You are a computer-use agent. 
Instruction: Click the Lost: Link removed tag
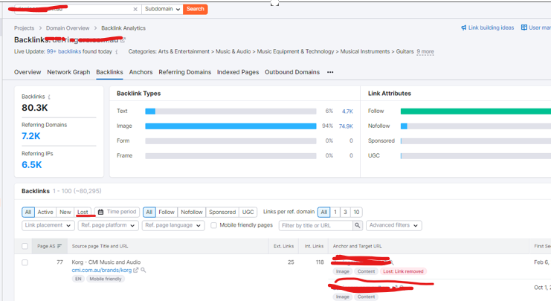[403, 271]
